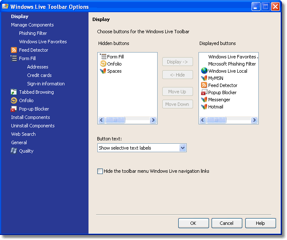
Task: Click Hidden buttons horizontal scrollbar thumb
Action: coord(115,120)
